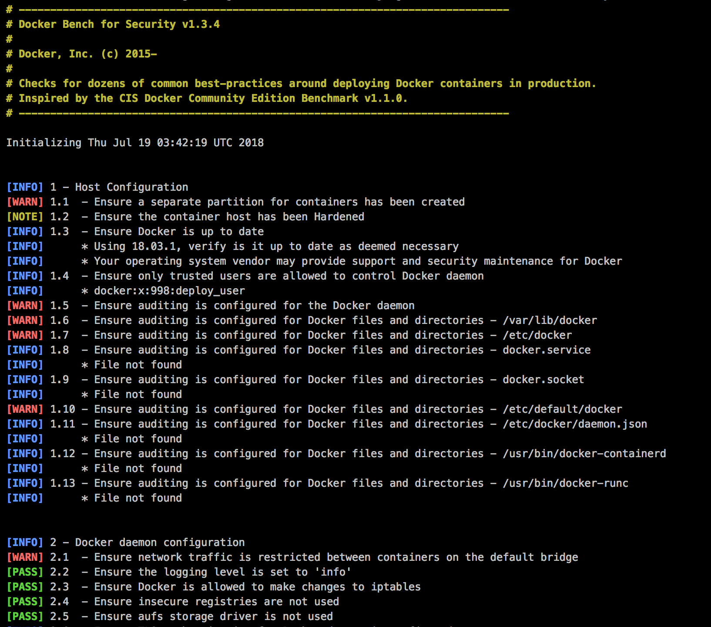This screenshot has height=627, width=711.
Task: Click the [WARN] tag on line 1.6
Action: tap(25, 320)
